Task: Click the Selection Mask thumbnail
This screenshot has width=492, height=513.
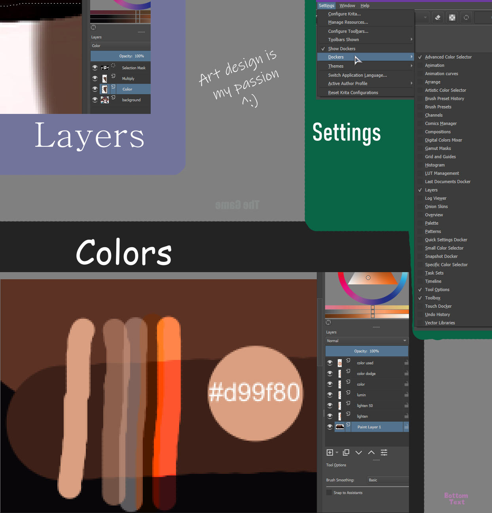Action: click(104, 68)
